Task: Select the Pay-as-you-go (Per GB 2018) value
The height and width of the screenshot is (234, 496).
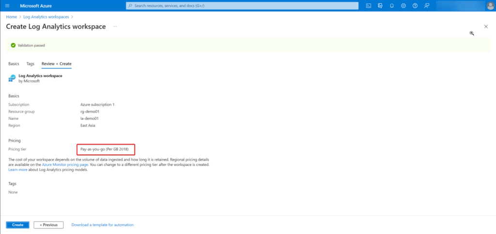Action: tap(105, 149)
